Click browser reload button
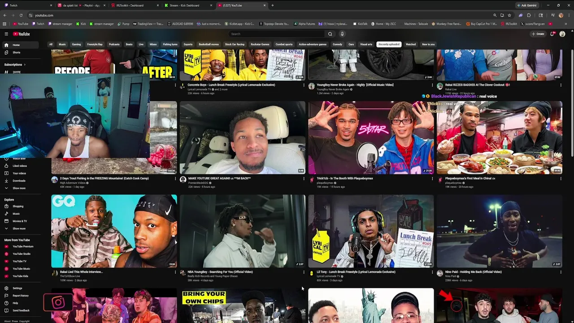The width and height of the screenshot is (574, 323). (x=21, y=15)
